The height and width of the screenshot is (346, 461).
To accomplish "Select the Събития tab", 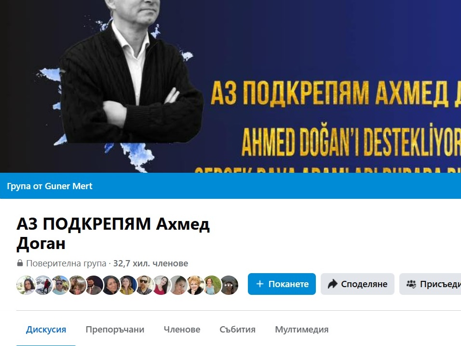I will tap(238, 330).
